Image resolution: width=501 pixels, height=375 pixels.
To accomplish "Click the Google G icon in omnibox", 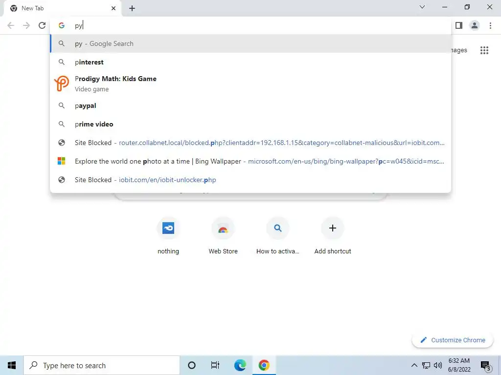I will tap(61, 25).
